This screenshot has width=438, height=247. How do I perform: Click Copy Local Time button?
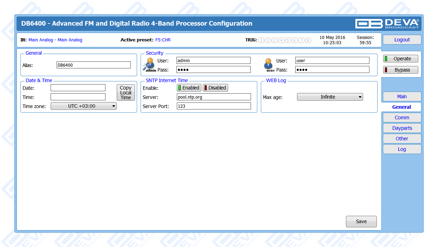click(125, 93)
